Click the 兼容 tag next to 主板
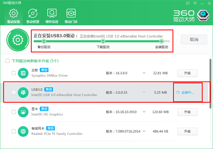This screenshot has width=213, height=149. coord(44,70)
